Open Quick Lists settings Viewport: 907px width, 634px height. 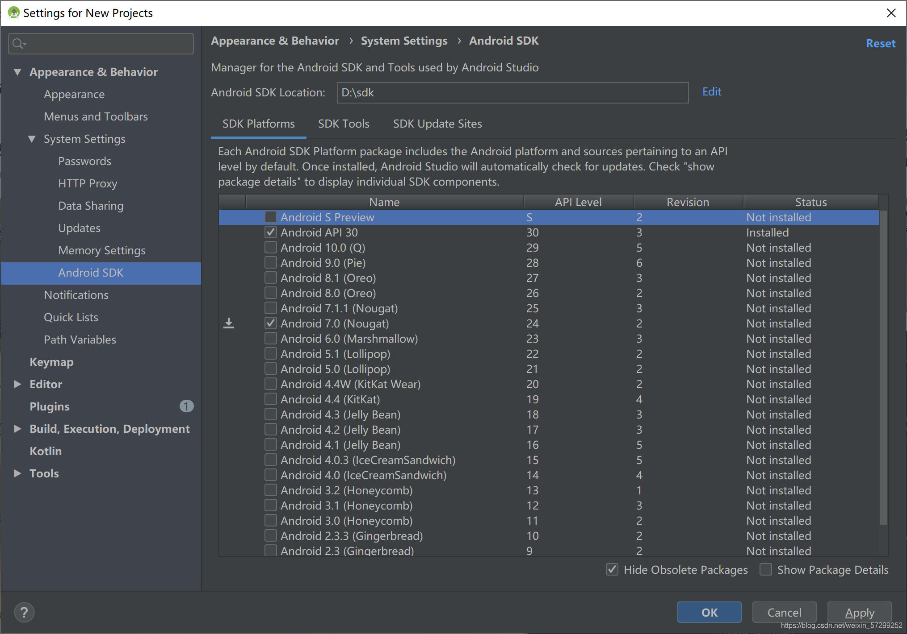pos(71,317)
